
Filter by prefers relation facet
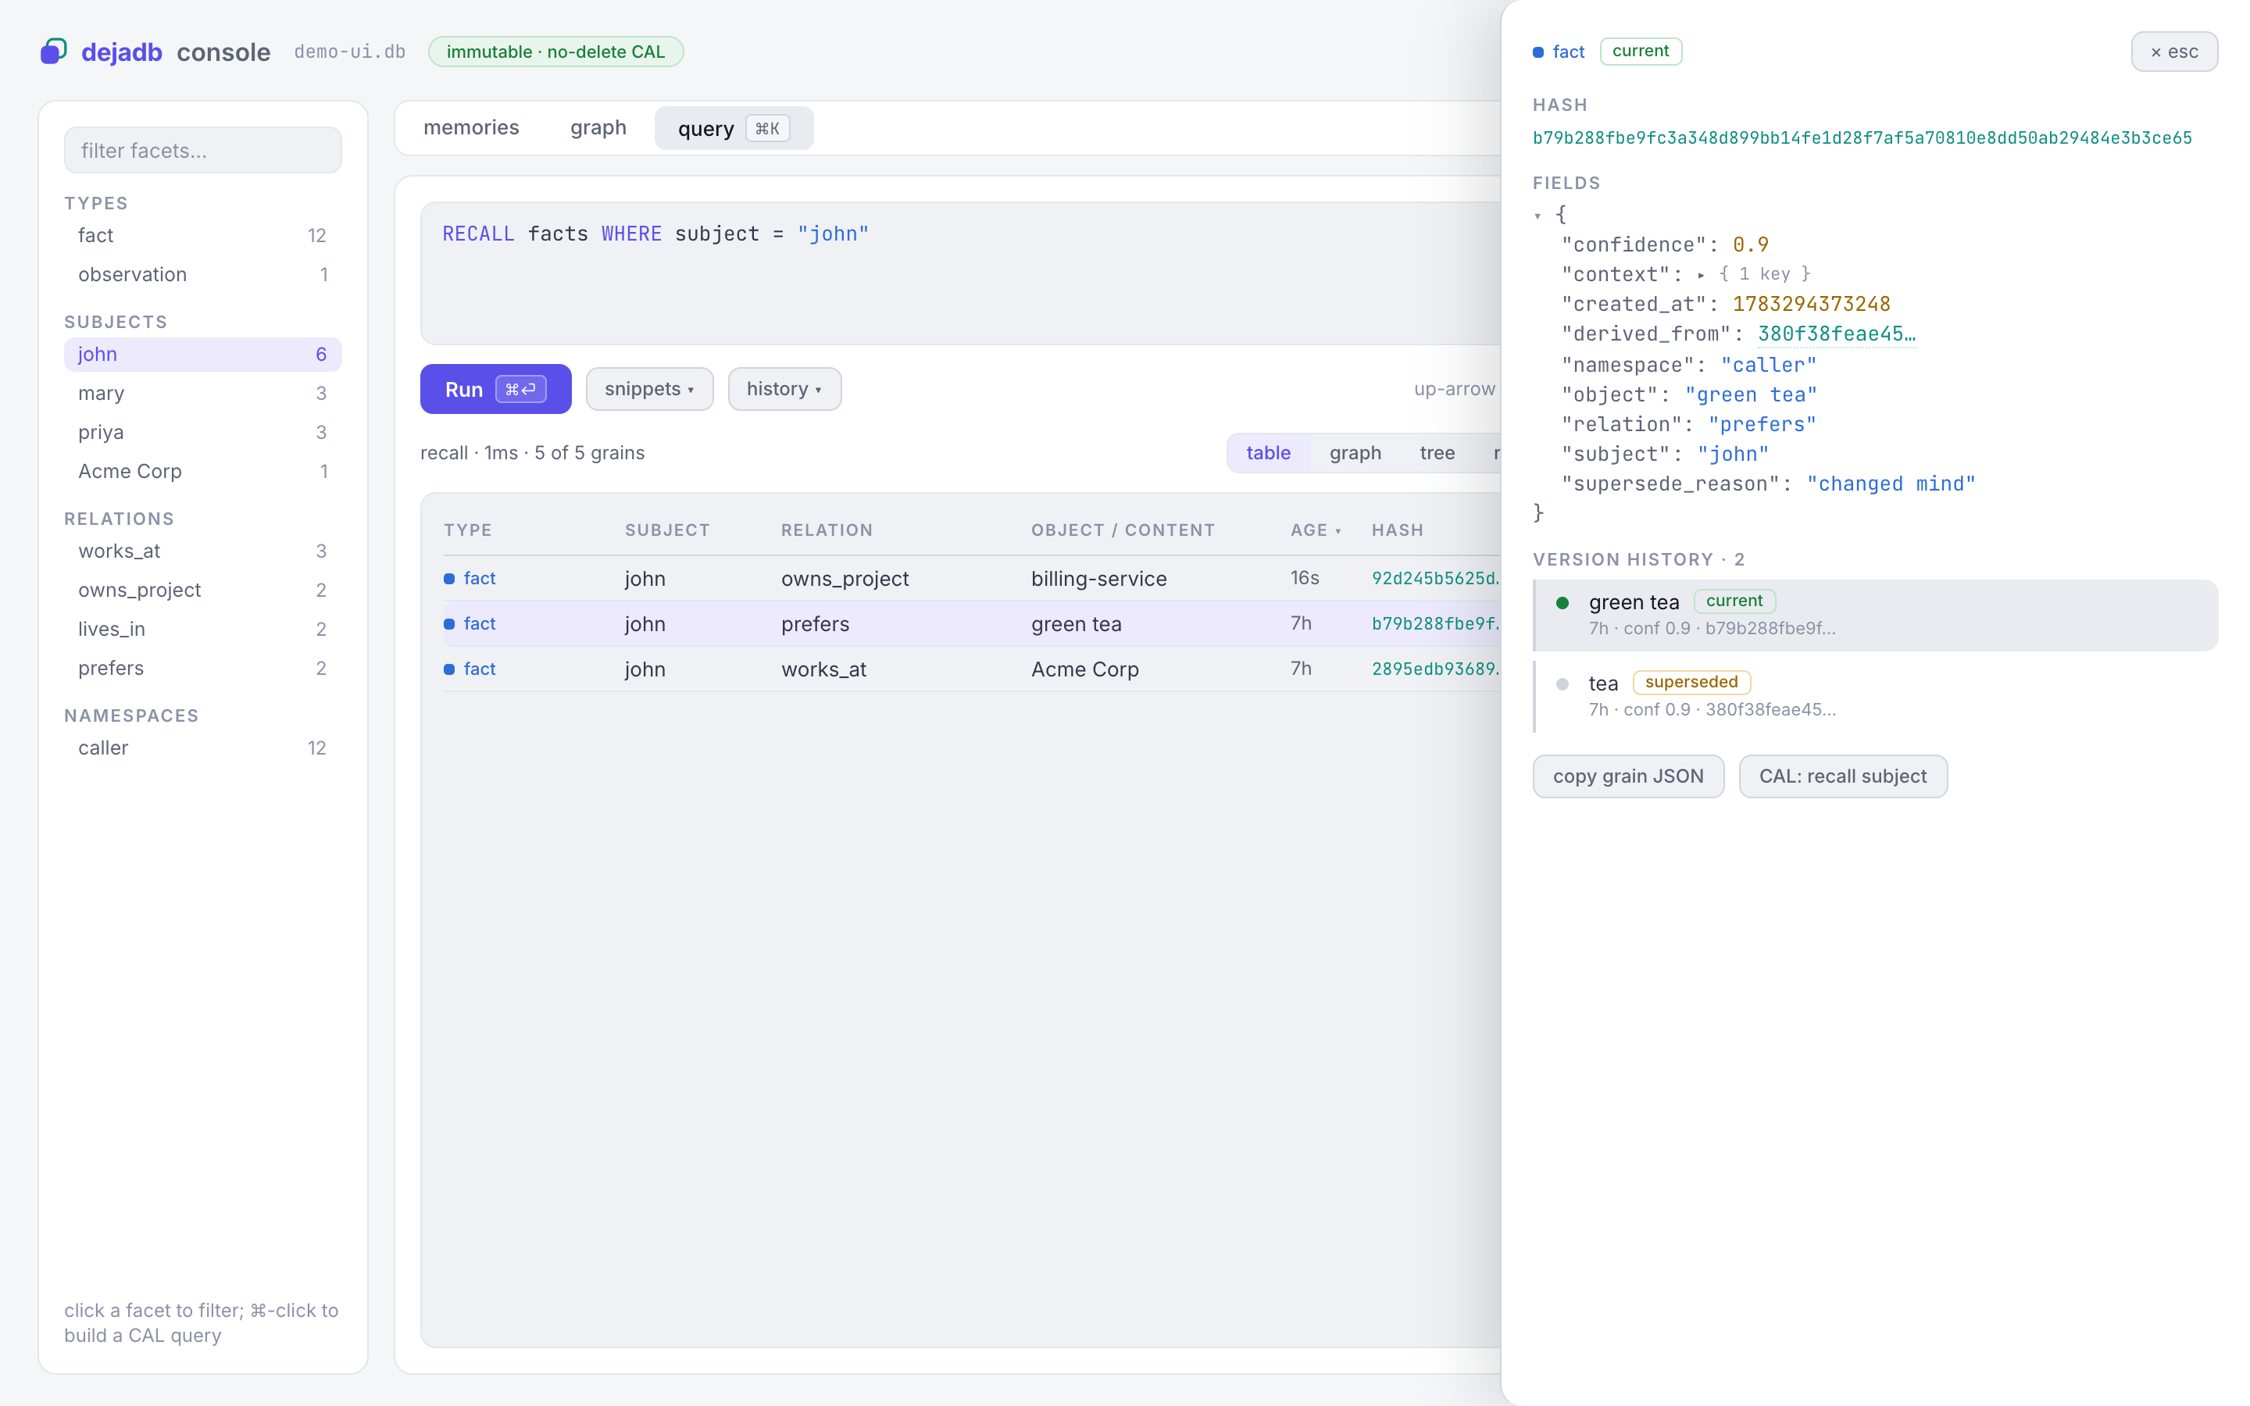(x=202, y=669)
